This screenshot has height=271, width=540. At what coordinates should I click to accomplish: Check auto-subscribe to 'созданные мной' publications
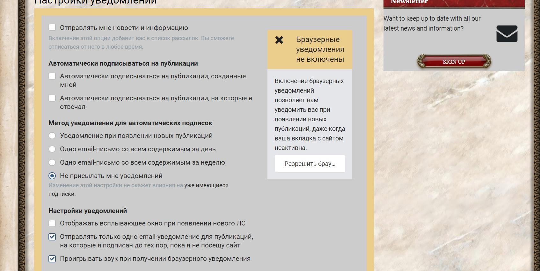52,76
